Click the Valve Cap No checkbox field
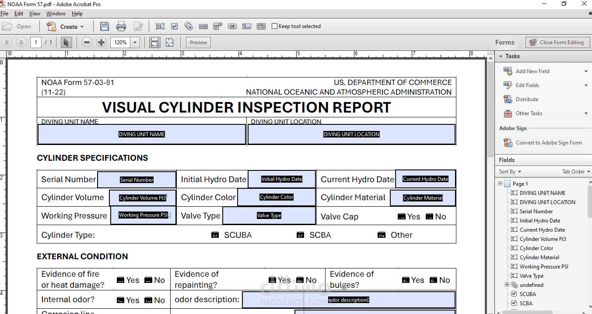Image resolution: width=592 pixels, height=314 pixels. [x=429, y=217]
